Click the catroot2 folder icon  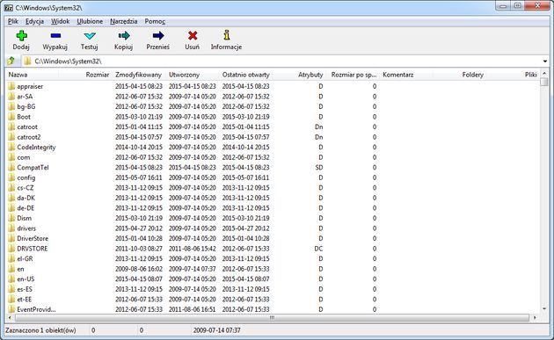pos(11,137)
